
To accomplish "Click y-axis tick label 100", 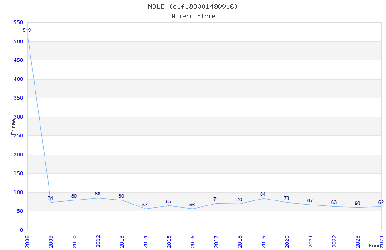I will 19,192.
